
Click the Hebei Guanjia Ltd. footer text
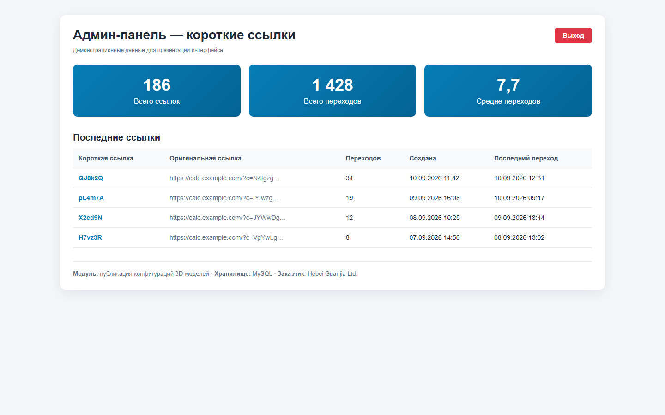click(332, 273)
